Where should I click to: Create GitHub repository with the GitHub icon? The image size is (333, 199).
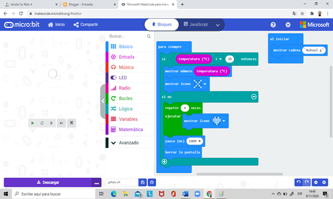(152, 182)
